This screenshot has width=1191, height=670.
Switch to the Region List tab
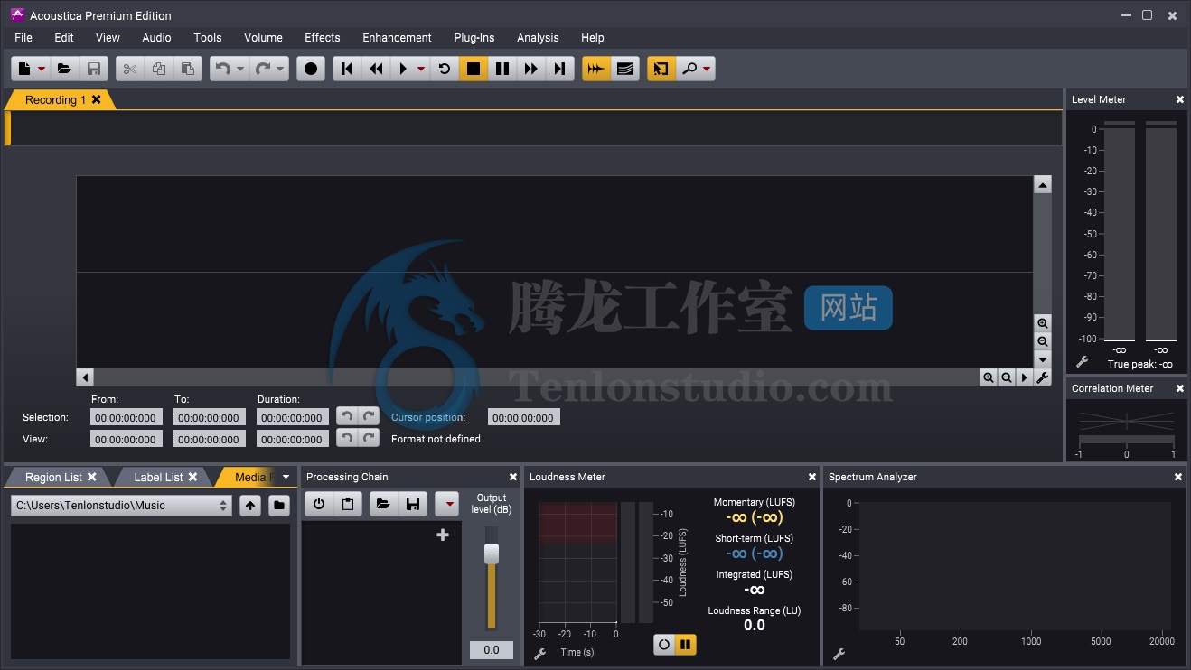coord(53,477)
